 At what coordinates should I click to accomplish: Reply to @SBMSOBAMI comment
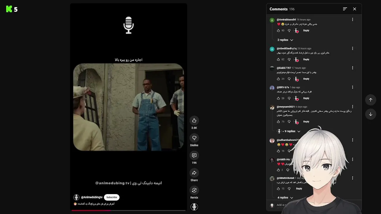coord(299,189)
